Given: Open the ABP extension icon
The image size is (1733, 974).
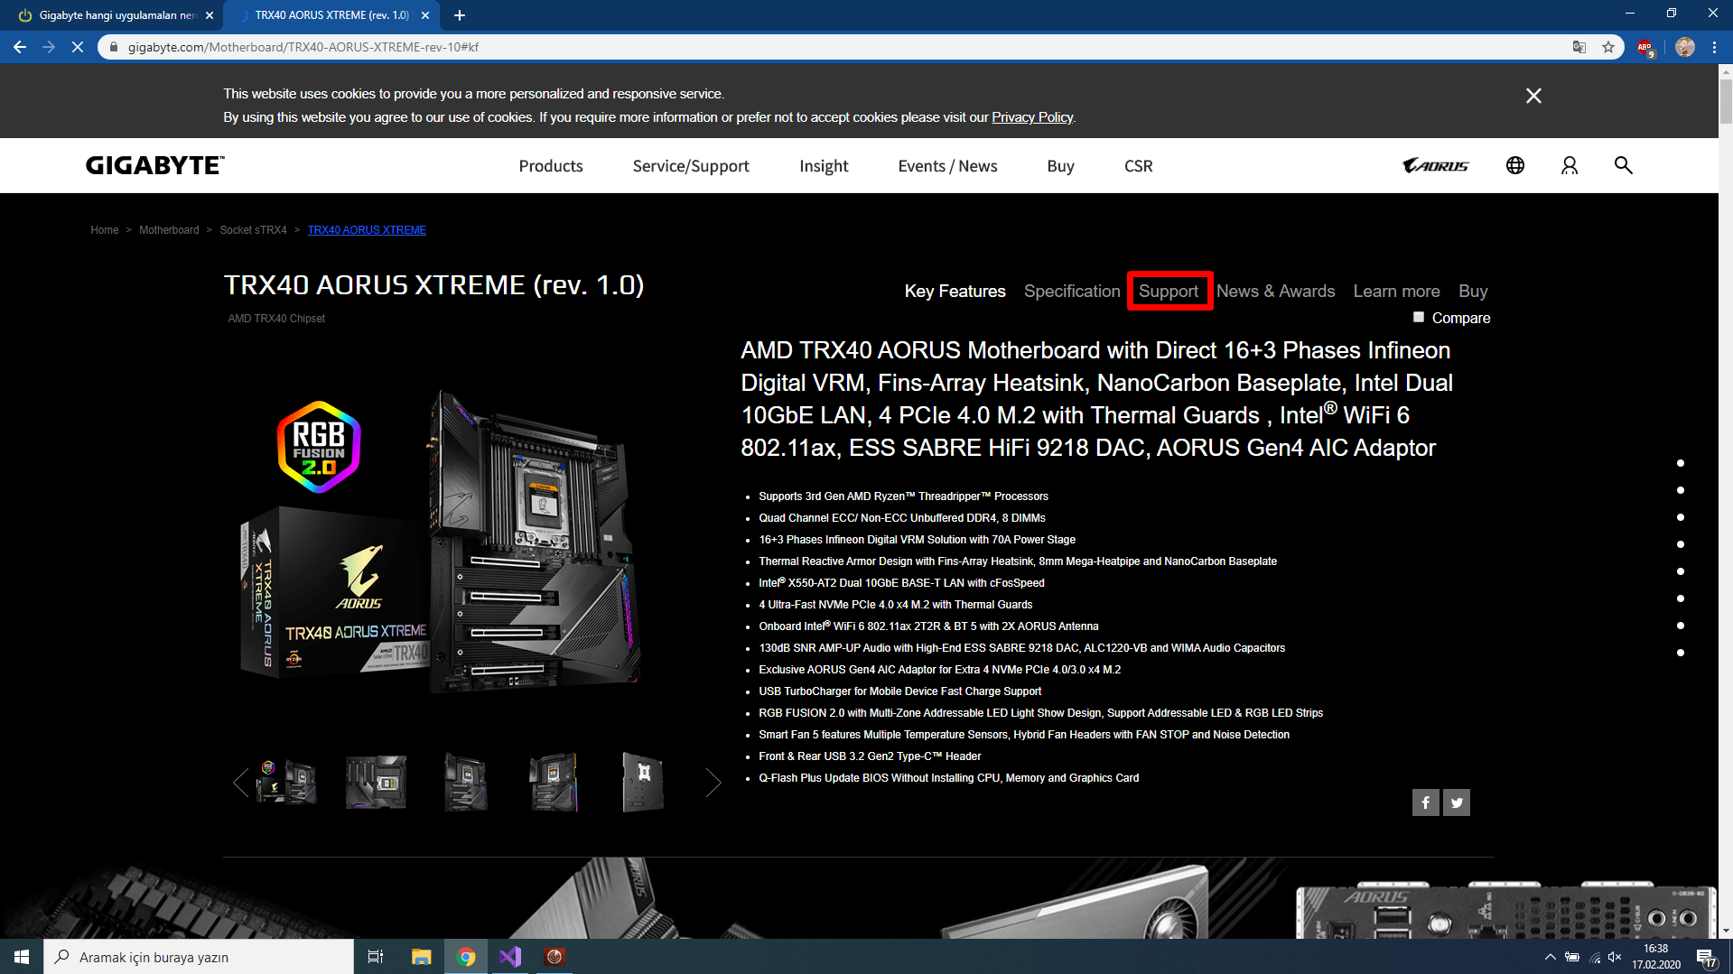Looking at the screenshot, I should [1645, 47].
